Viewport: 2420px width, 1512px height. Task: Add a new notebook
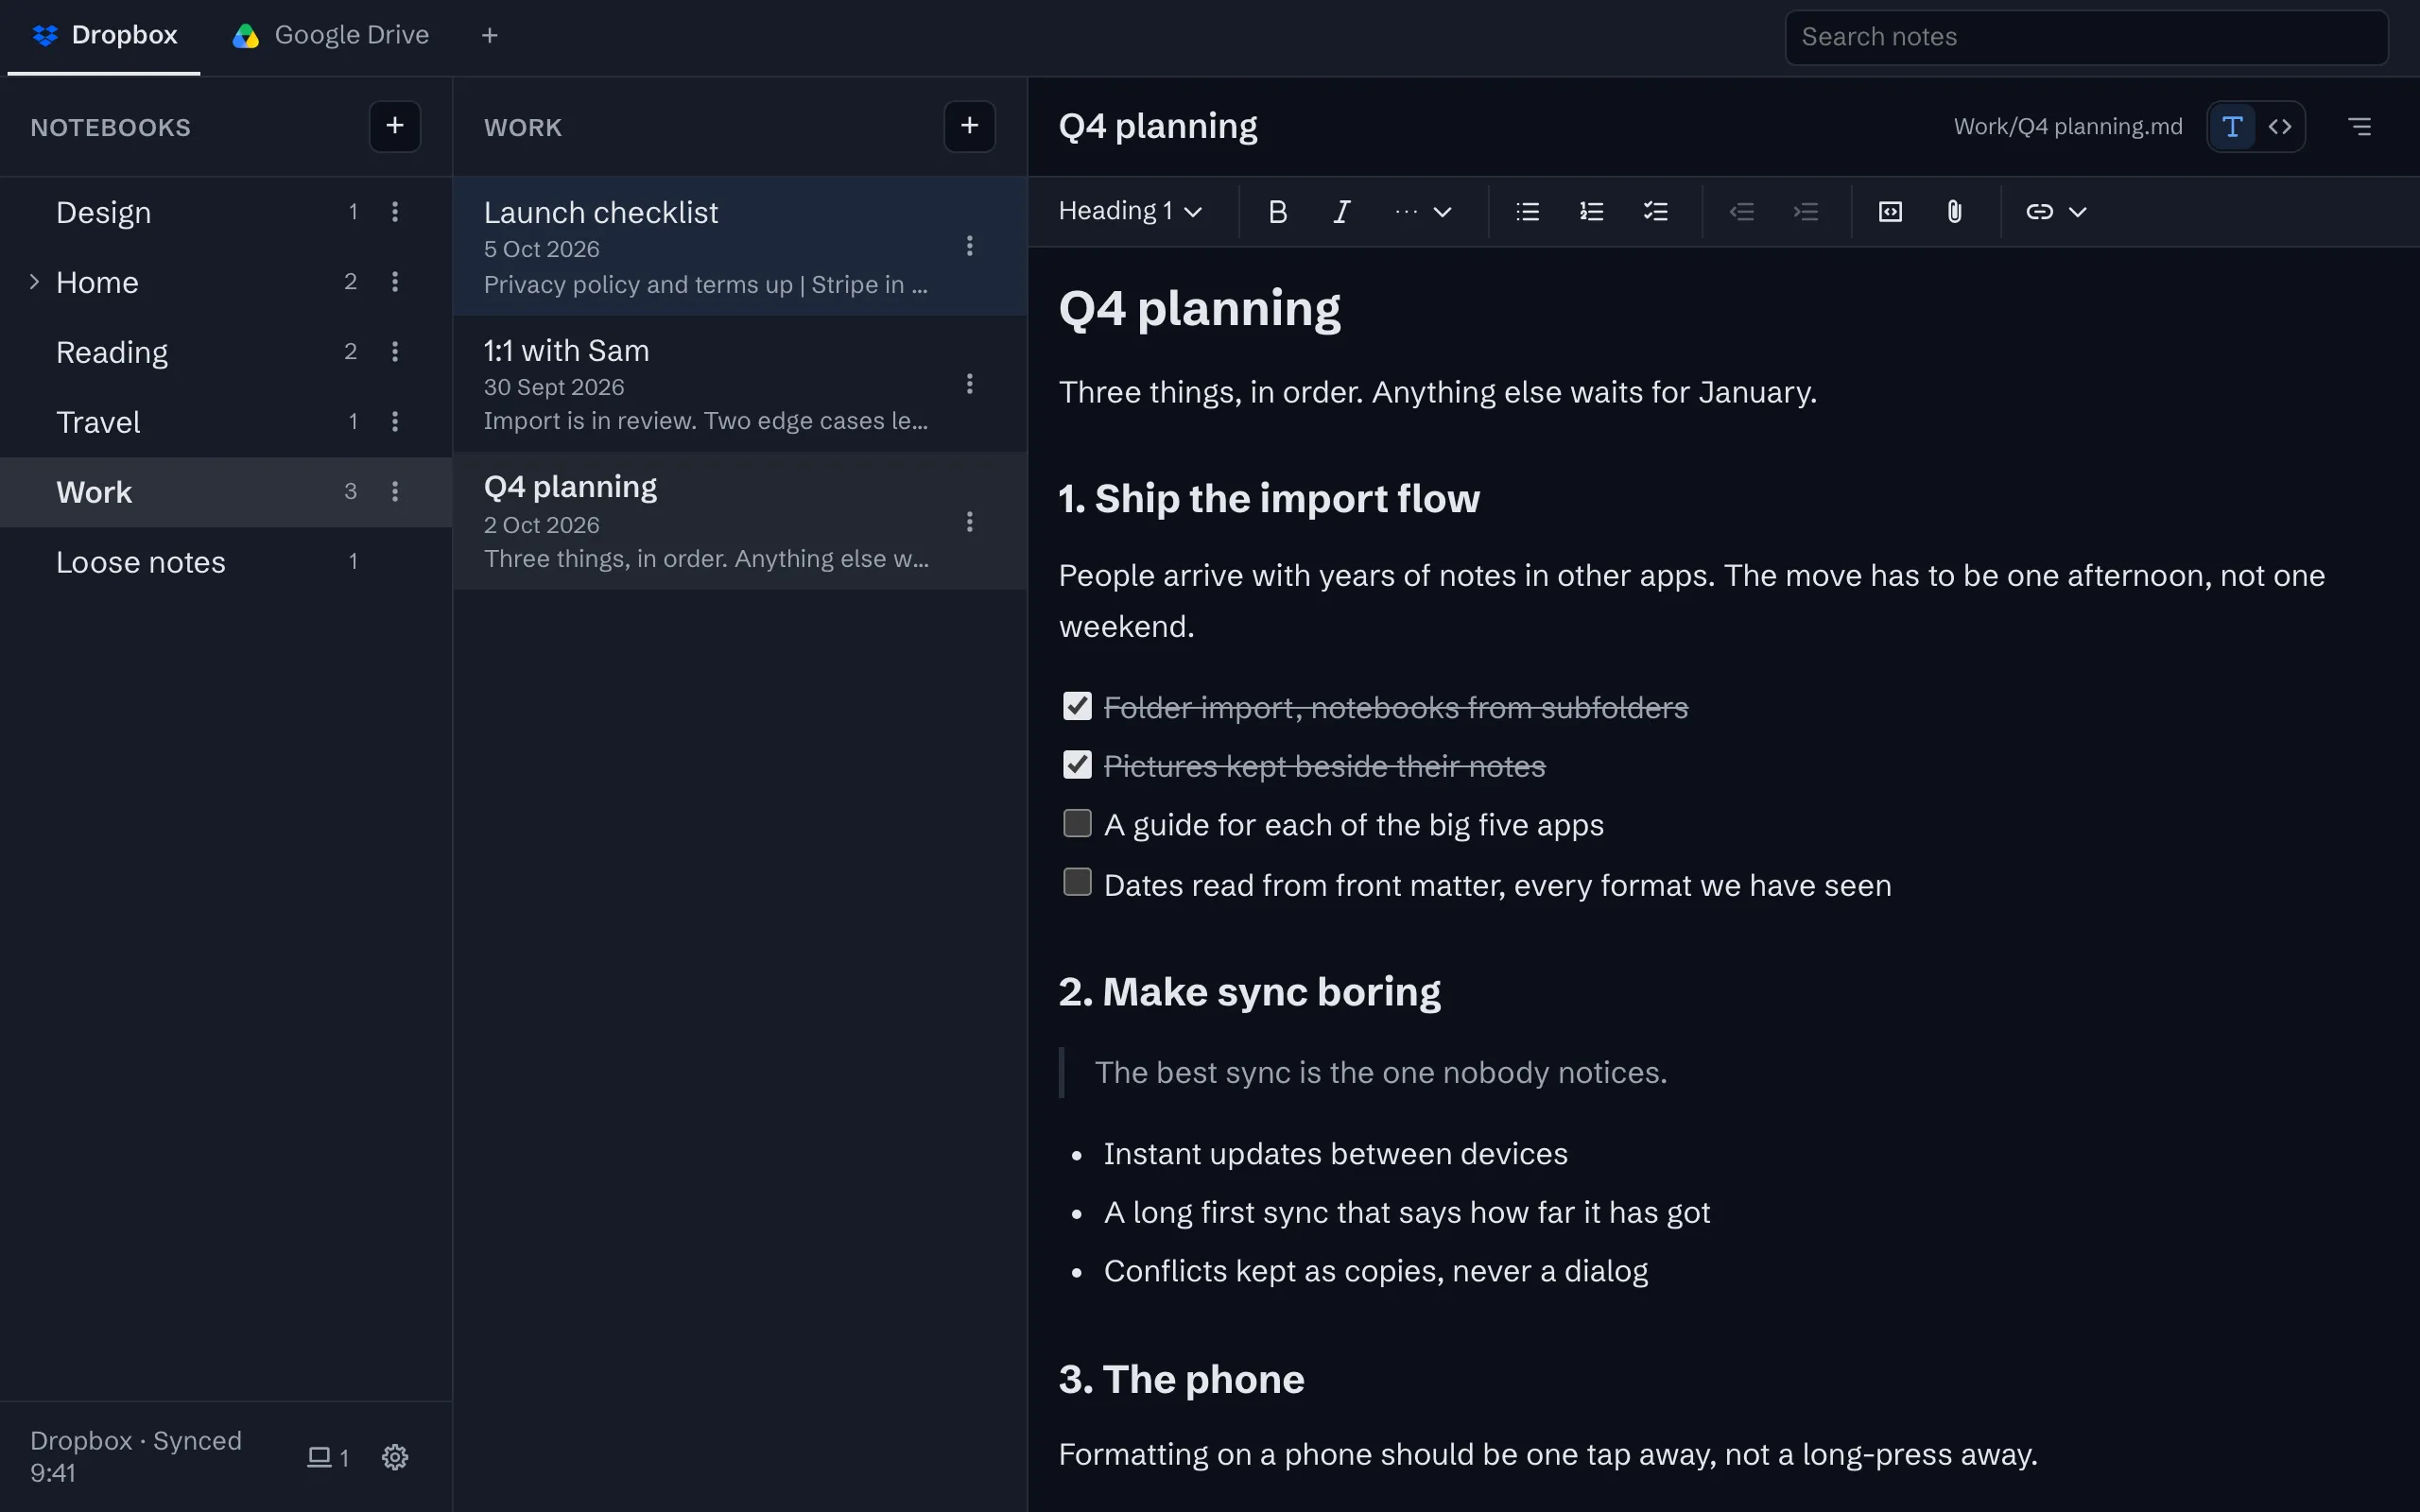coord(395,126)
